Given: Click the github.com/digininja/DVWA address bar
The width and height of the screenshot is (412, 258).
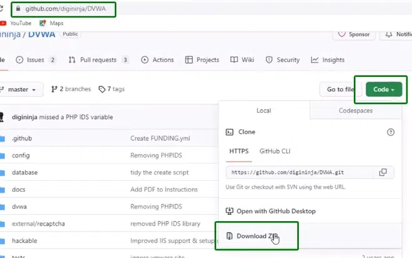Looking at the screenshot, I should coord(65,9).
